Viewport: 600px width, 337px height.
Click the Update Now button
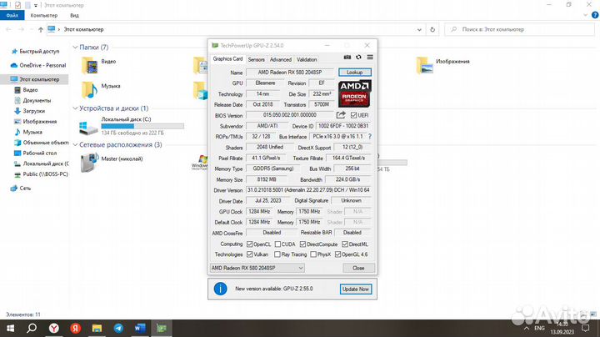point(354,289)
